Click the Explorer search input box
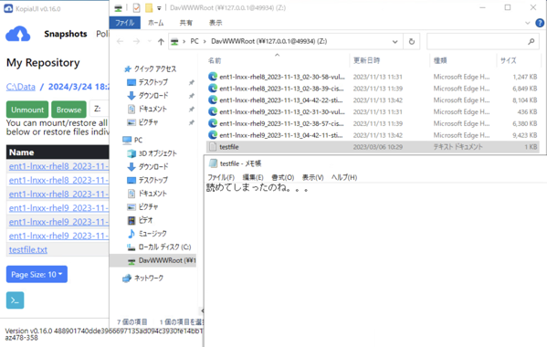The image size is (547, 347). pos(477,41)
